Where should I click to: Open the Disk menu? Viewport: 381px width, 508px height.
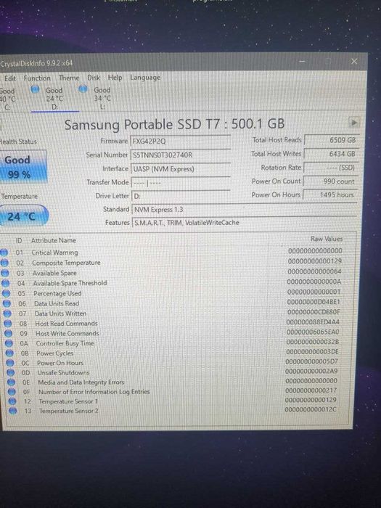(94, 78)
